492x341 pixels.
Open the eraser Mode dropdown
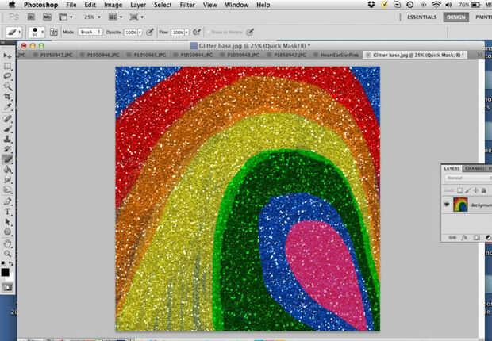click(x=90, y=32)
